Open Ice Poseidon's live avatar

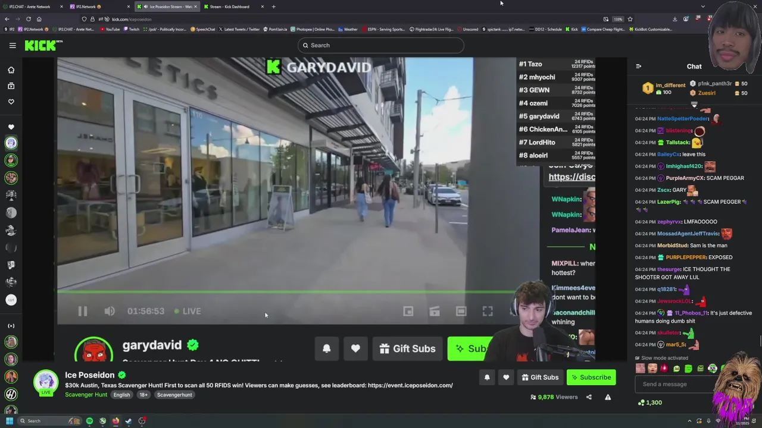click(x=45, y=383)
